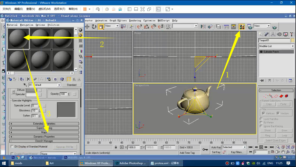Screen dimensions: 296x167
Task: Click the eyedropper Pick Material icon
Action: (x=25, y=85)
